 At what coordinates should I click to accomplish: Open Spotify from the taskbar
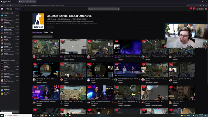click(x=66, y=115)
